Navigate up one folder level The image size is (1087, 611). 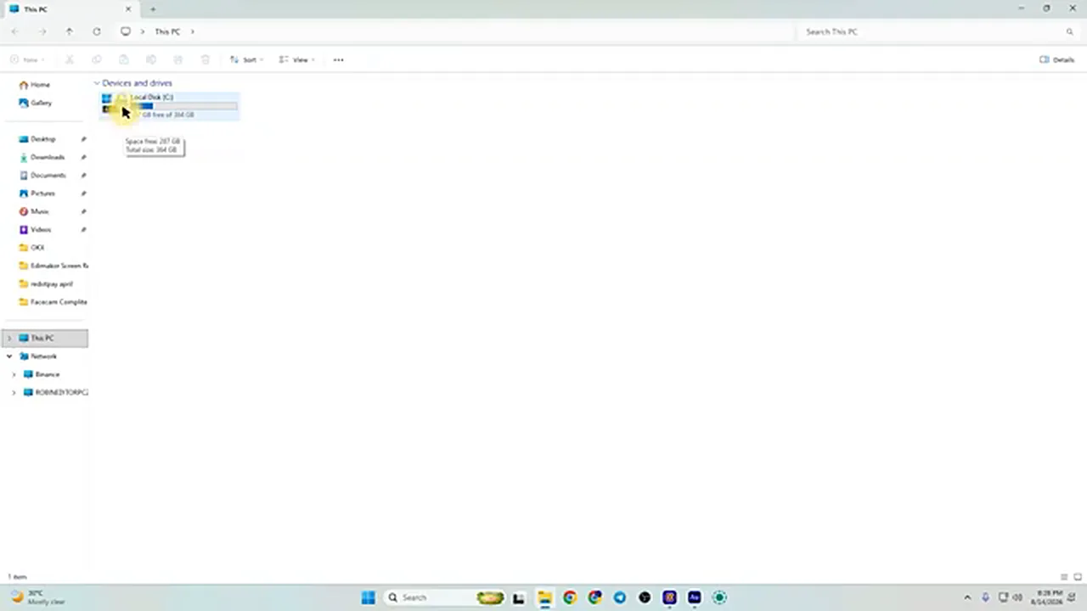69,31
